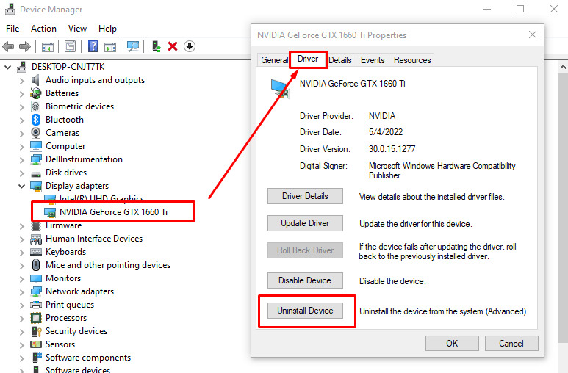
Task: Select the Driver tab
Action: (x=308, y=59)
